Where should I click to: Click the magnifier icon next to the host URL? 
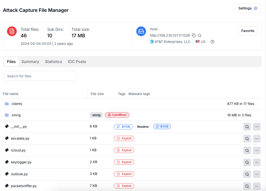(199, 35)
